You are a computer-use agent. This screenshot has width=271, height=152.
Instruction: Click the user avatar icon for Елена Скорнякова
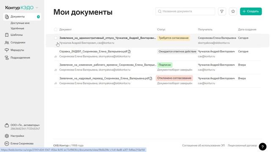pos(7,144)
